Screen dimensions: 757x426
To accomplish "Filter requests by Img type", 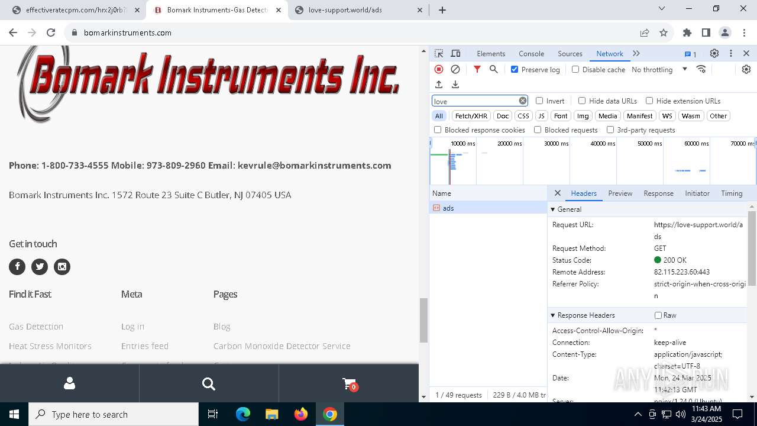I will [583, 116].
